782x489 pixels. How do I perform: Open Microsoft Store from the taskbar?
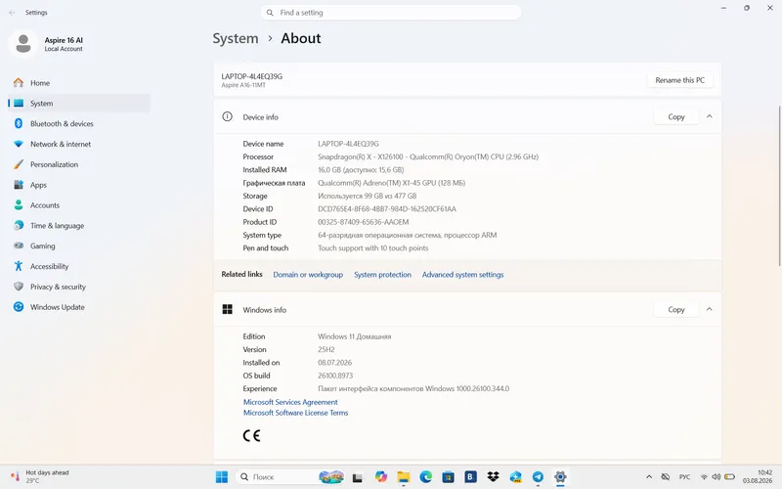point(448,477)
